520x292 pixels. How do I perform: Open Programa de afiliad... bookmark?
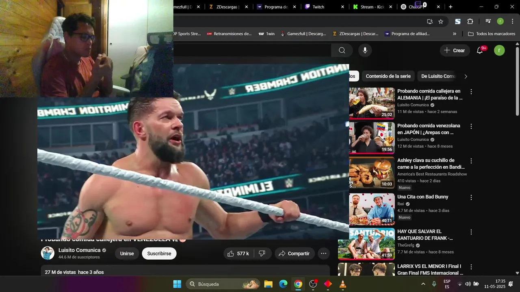pos(407,34)
